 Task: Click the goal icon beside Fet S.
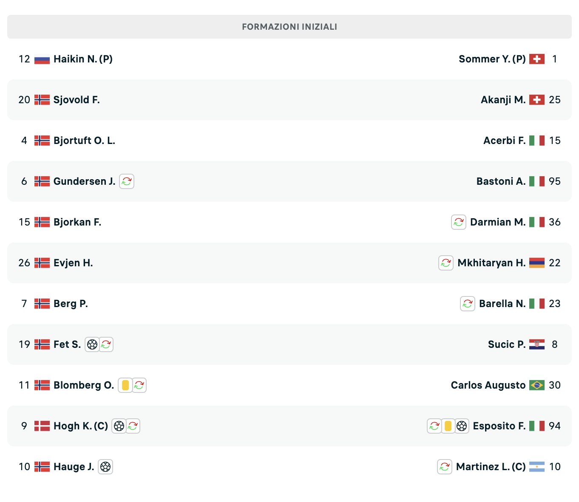[92, 344]
